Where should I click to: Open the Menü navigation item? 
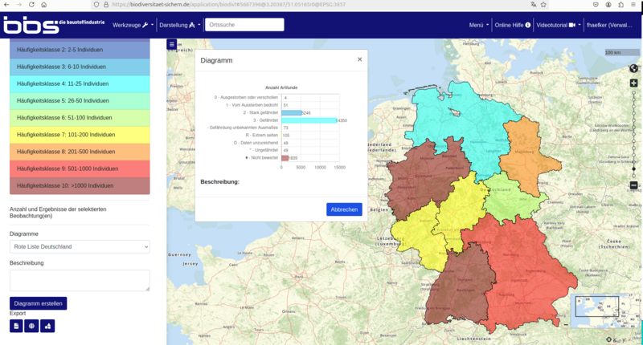tap(479, 25)
